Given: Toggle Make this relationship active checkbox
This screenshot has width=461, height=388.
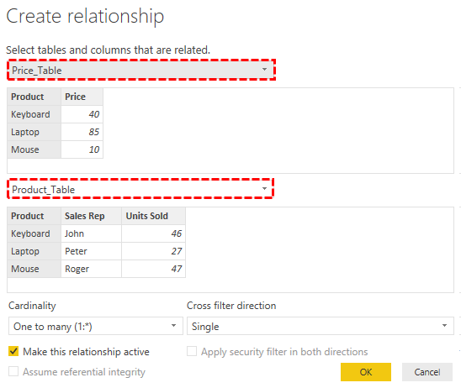Looking at the screenshot, I should [x=13, y=351].
